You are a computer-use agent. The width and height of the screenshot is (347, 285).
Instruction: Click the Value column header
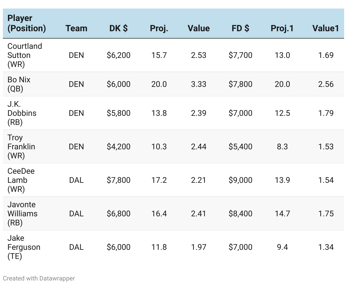199,28
